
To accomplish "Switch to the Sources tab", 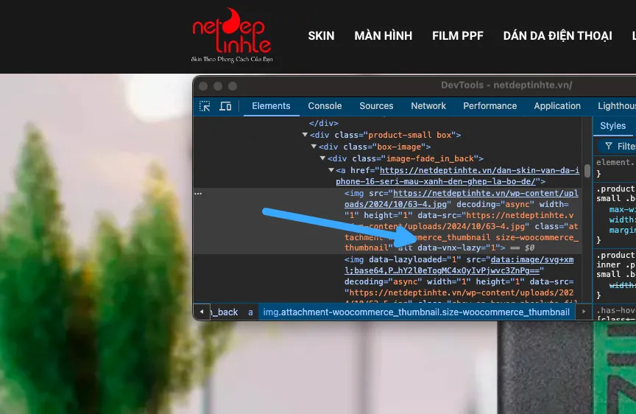I will [x=376, y=106].
